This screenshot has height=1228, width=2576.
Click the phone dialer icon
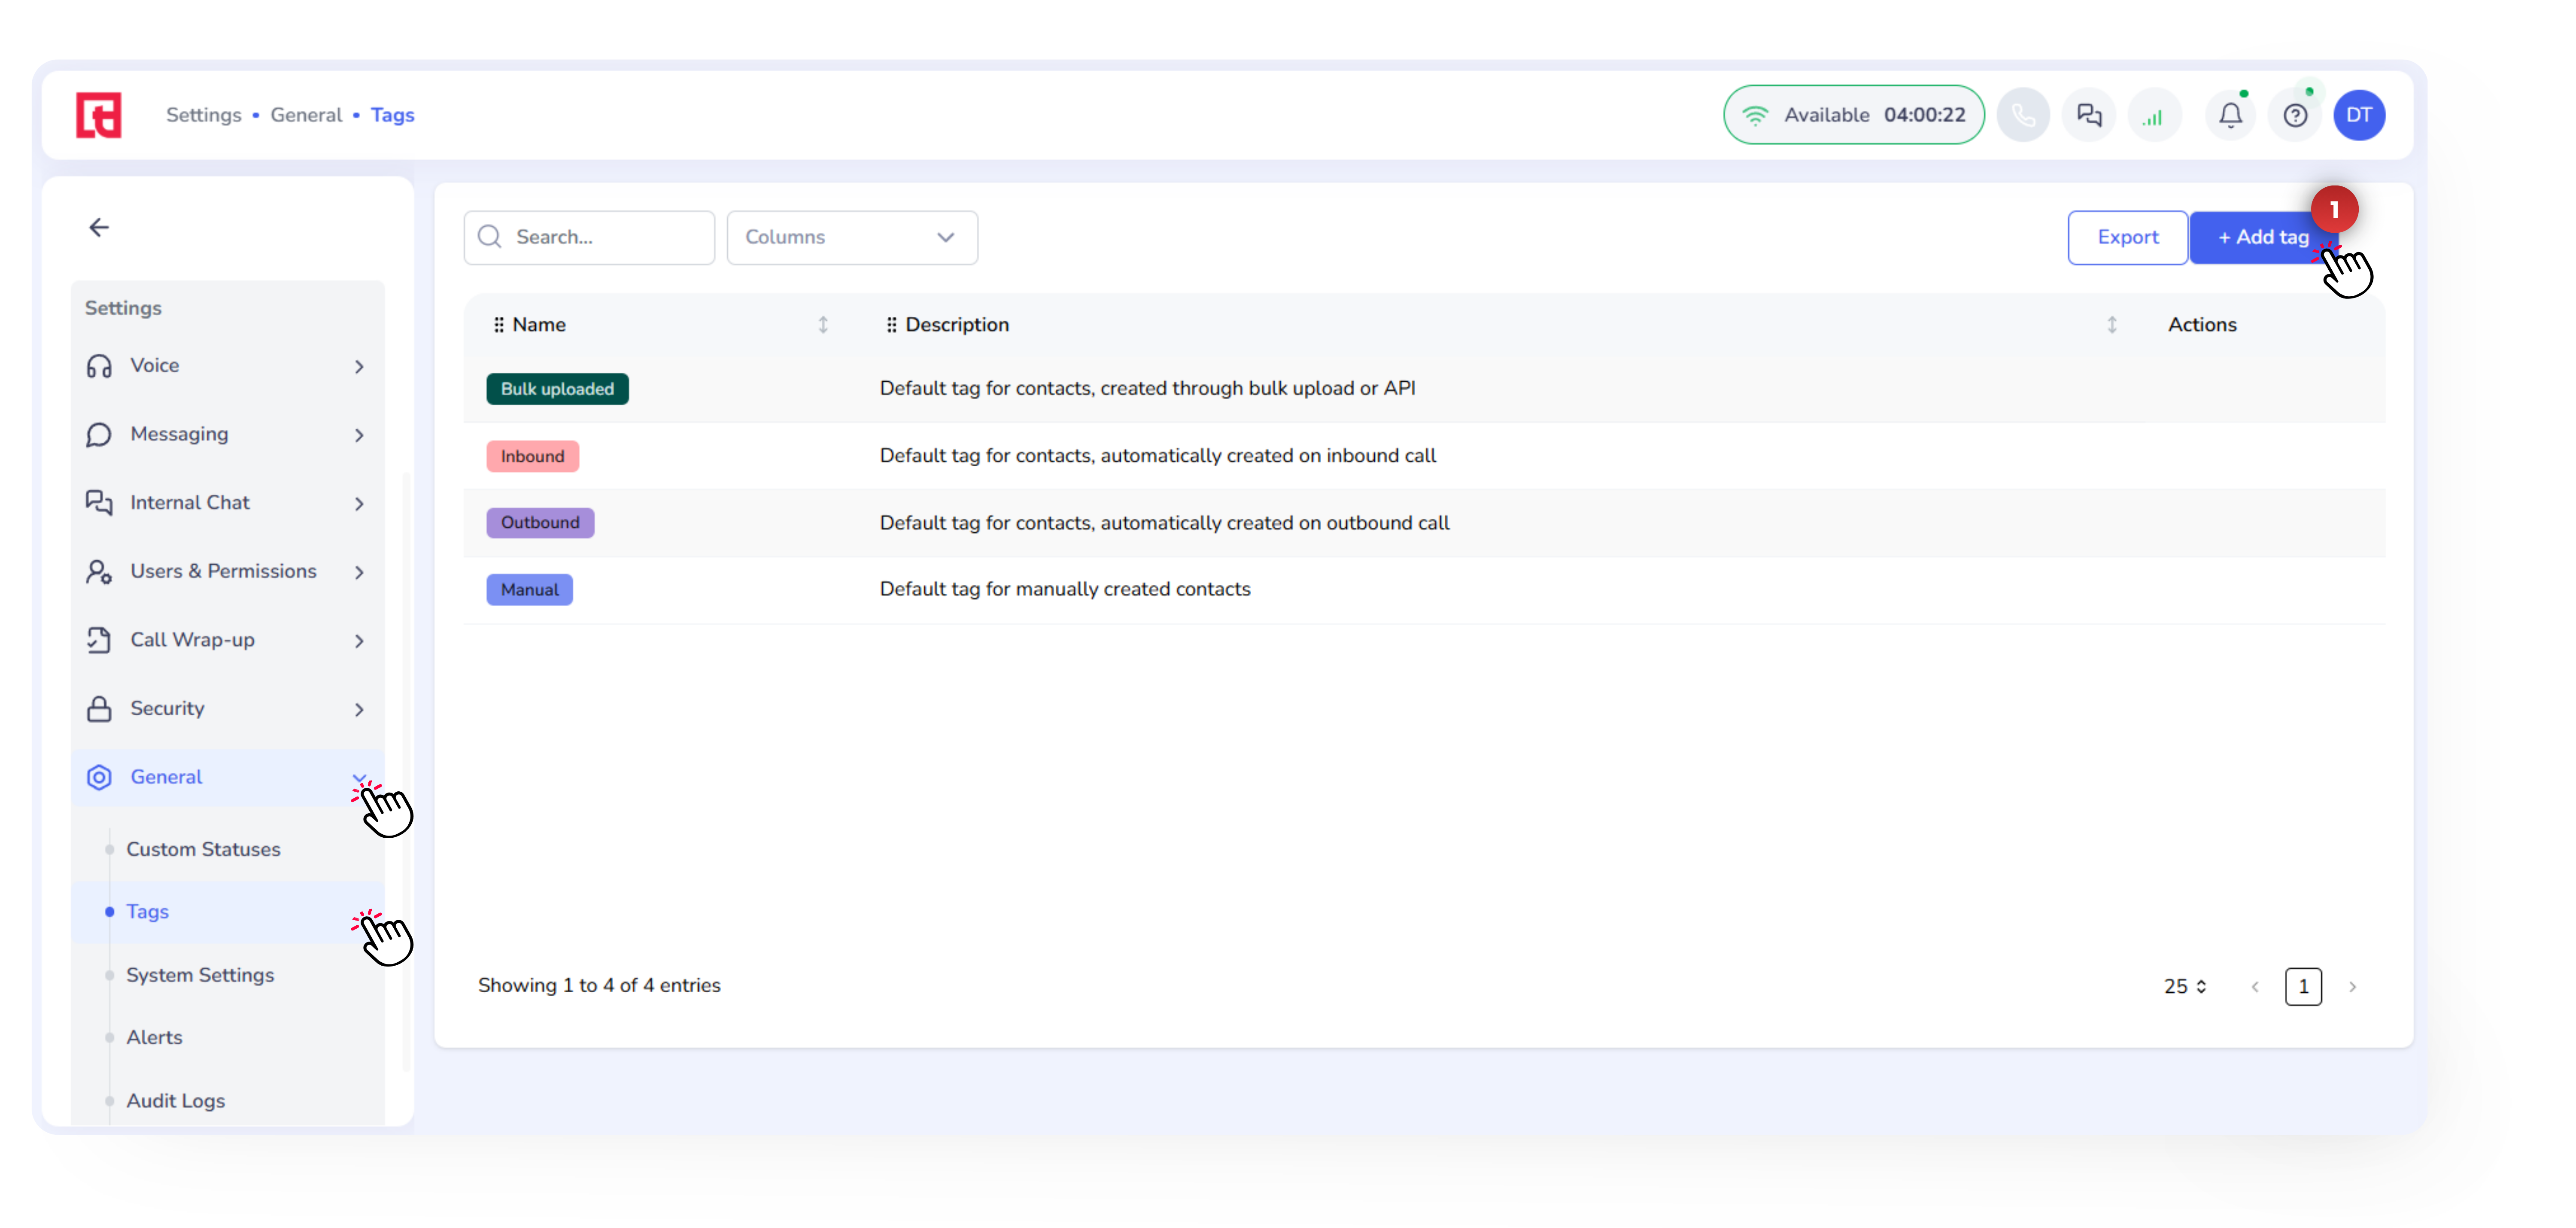point(2023,116)
